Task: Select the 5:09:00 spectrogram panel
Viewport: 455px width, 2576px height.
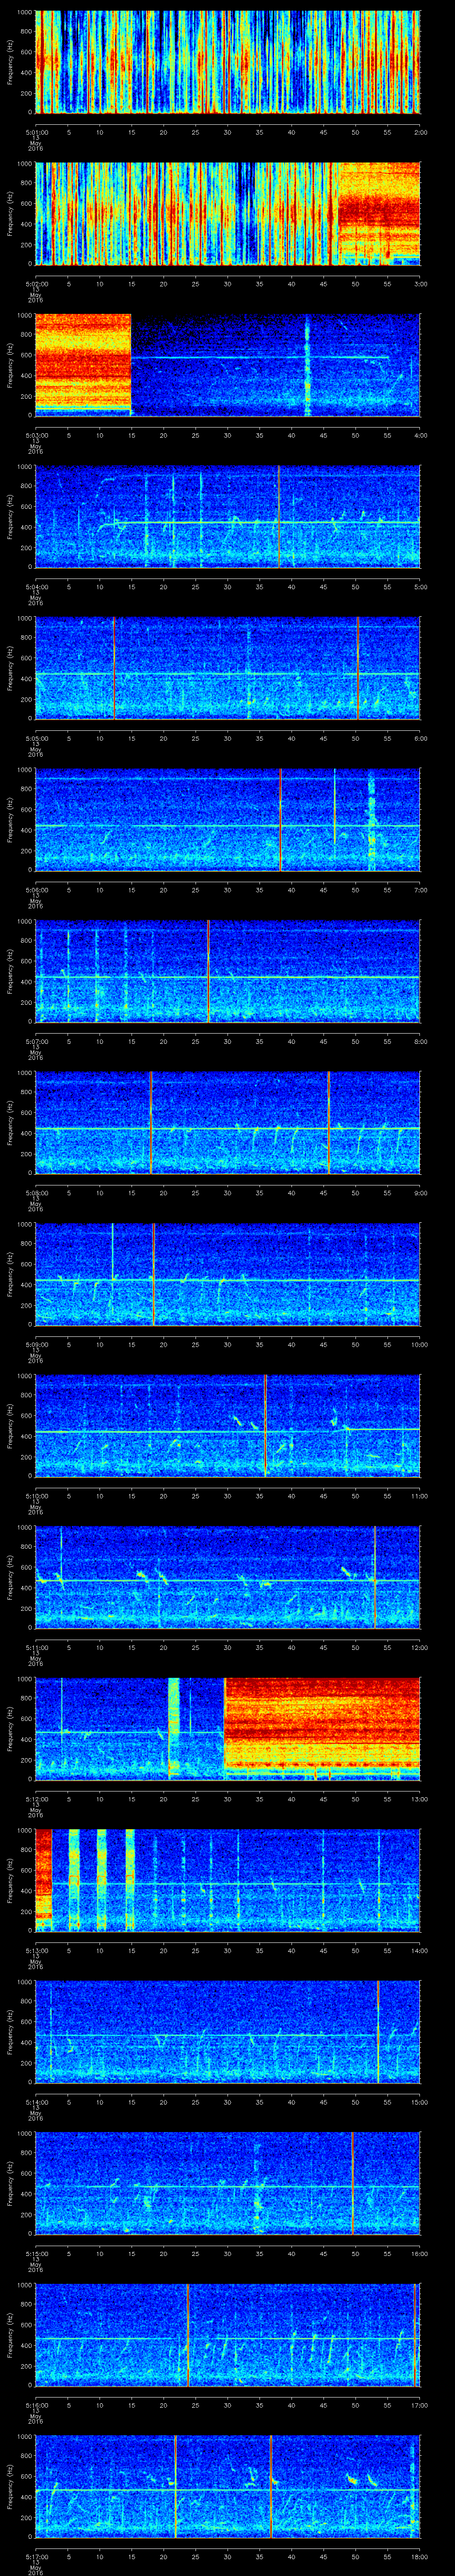Action: coord(227,1274)
